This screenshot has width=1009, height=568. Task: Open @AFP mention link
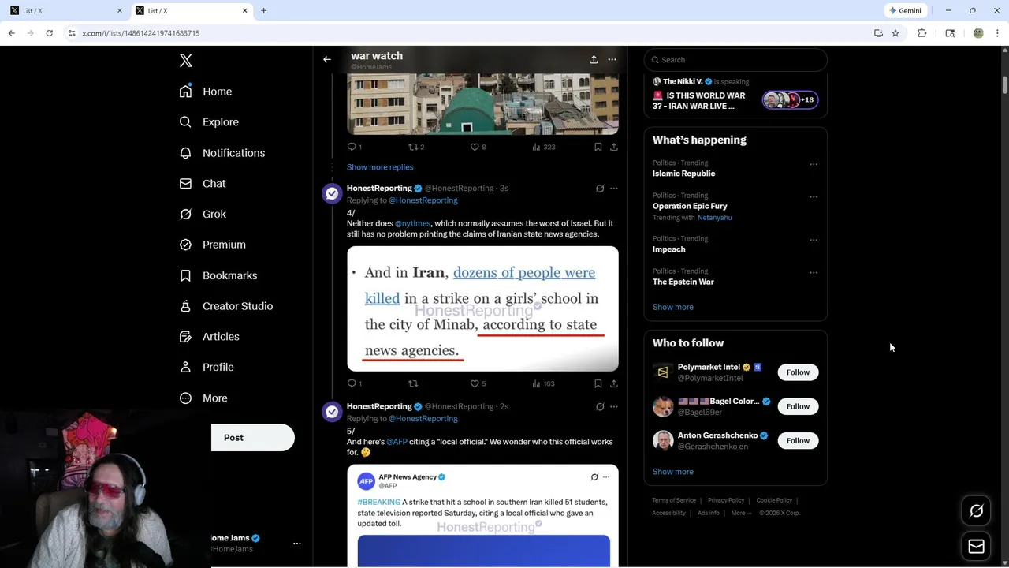(x=397, y=442)
